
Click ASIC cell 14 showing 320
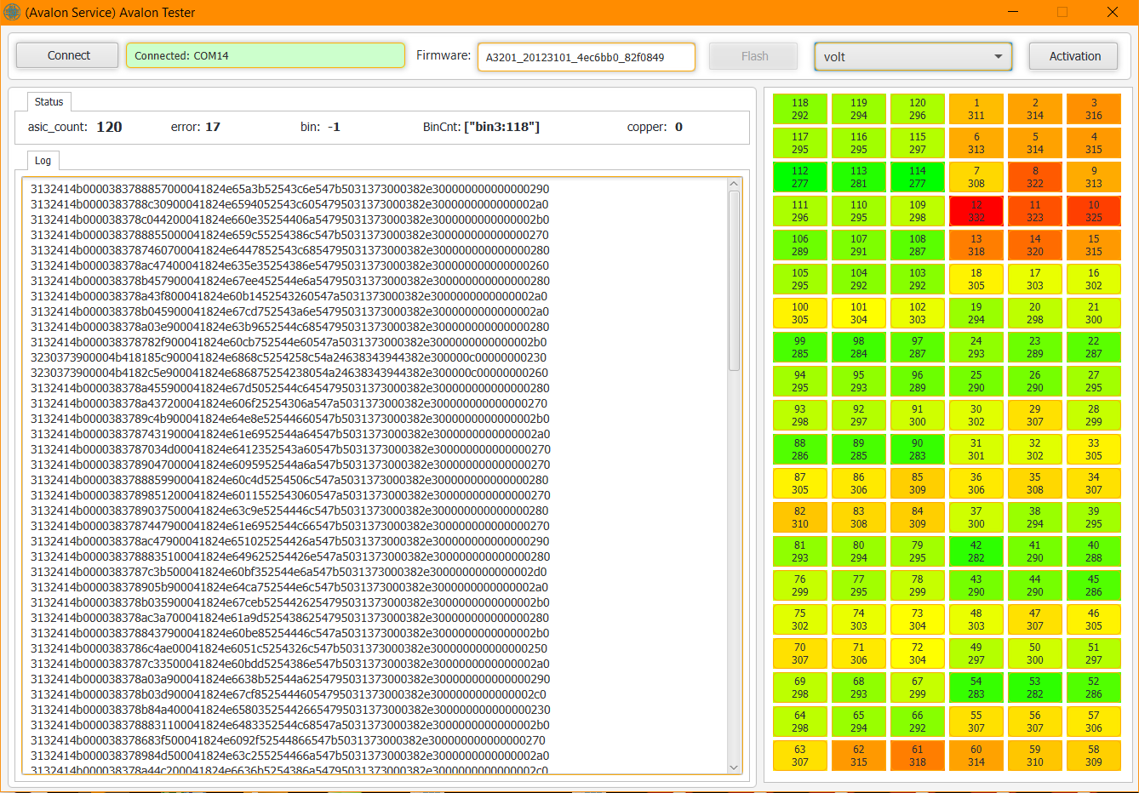tap(1035, 245)
